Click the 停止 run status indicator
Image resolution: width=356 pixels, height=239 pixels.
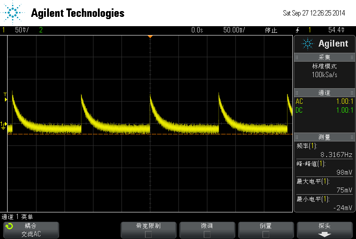(271, 30)
